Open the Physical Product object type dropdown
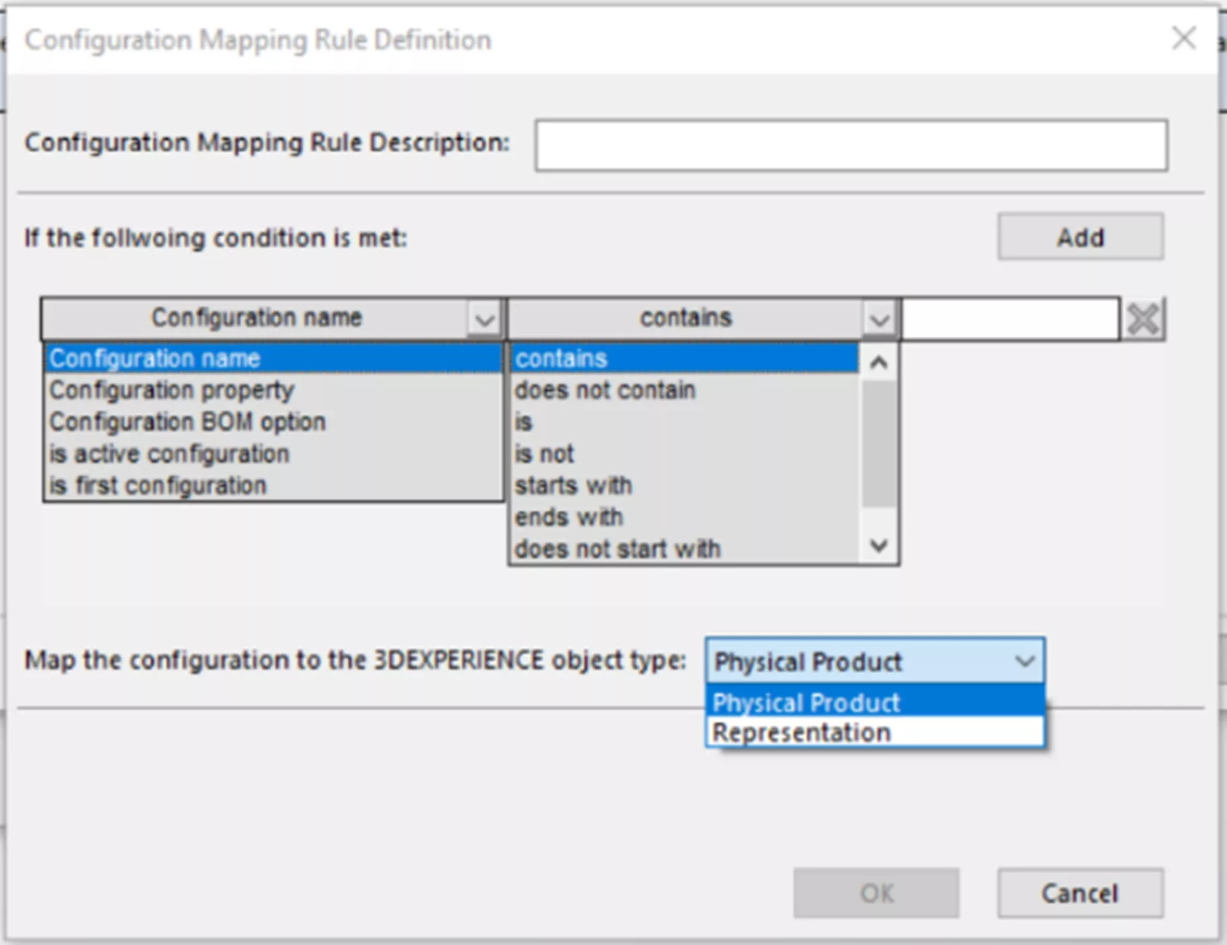Image resolution: width=1227 pixels, height=945 pixels. click(x=875, y=661)
